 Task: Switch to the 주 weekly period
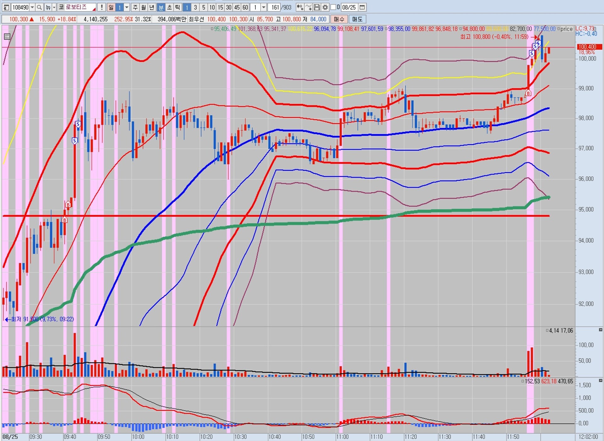(135, 7)
